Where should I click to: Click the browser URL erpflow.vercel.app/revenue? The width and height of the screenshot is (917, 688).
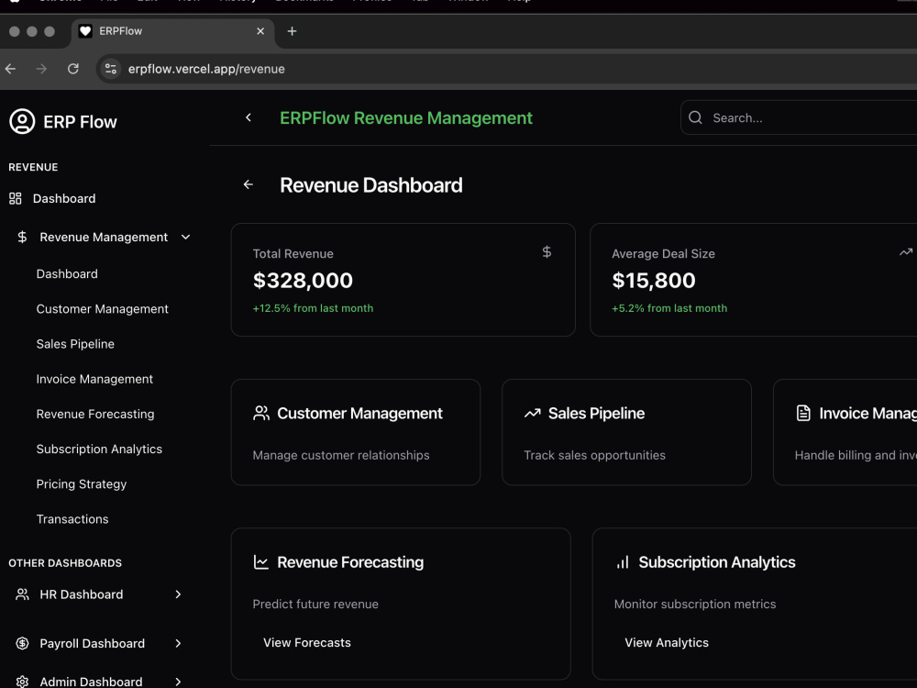coord(206,69)
